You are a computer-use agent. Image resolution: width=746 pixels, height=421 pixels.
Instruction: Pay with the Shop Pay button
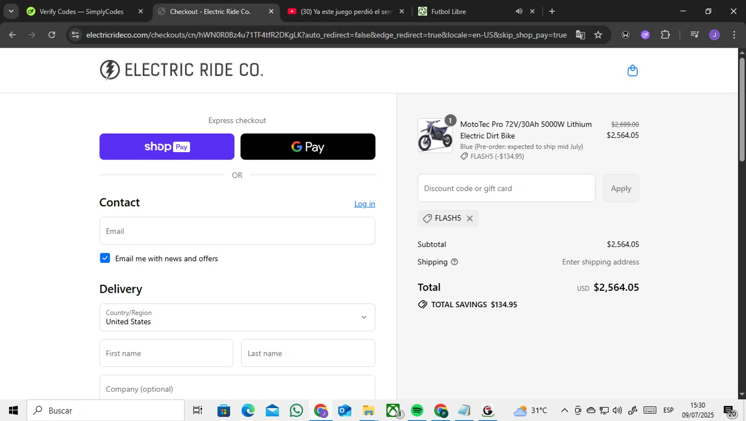[167, 147]
